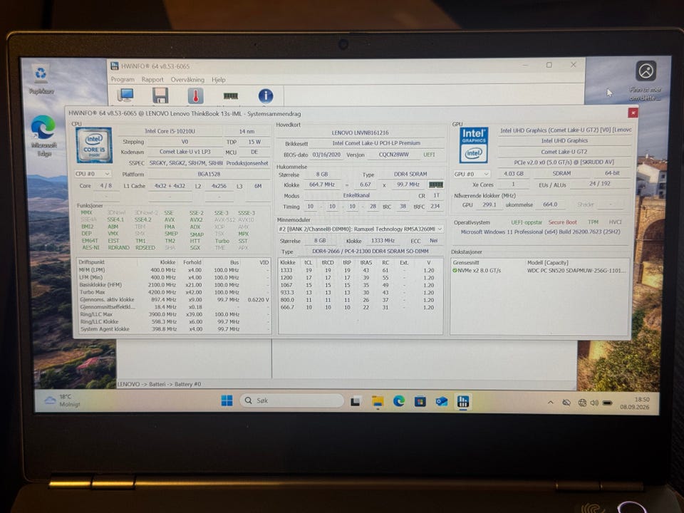The image size is (684, 513).
Task: Click the AVX2 feature flag
Action: click(196, 220)
